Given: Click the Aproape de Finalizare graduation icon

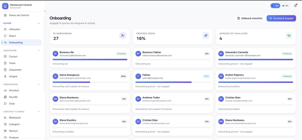Looking at the screenshot, I should pyautogui.click(x=289, y=36).
